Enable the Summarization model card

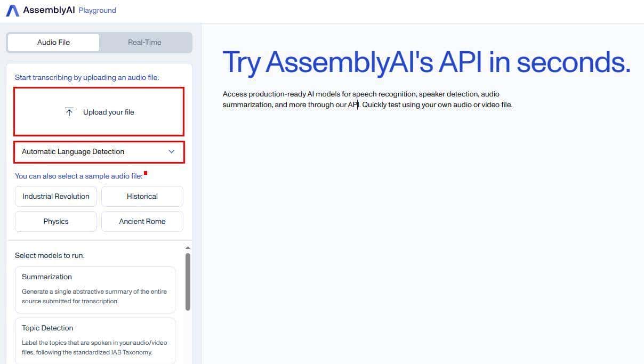[x=95, y=290]
